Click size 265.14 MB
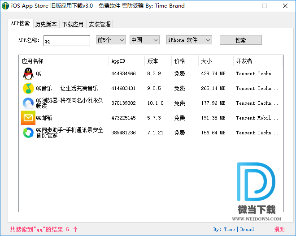The image size is (296, 236). click(x=213, y=88)
